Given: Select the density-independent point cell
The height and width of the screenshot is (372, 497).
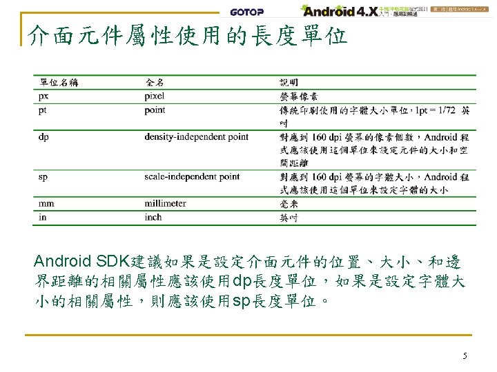Looking at the screenshot, I should click(x=197, y=136).
